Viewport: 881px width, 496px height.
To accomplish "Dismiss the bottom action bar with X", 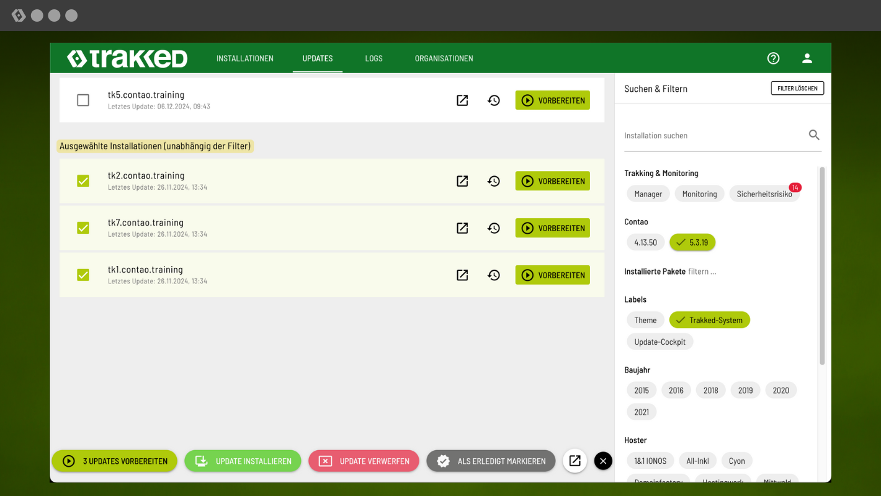I will point(603,461).
